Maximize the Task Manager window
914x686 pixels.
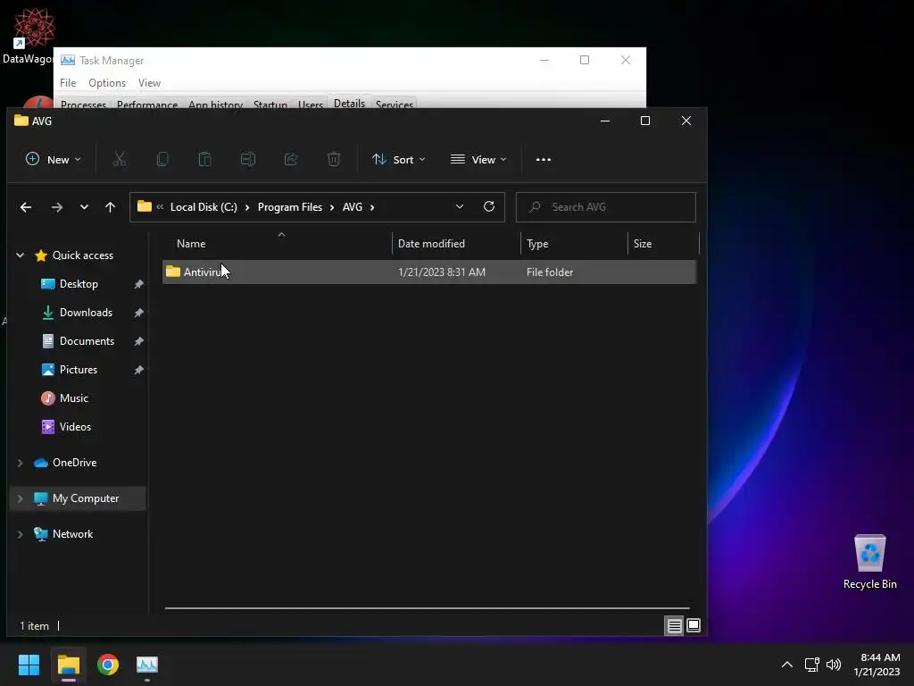[x=585, y=60]
